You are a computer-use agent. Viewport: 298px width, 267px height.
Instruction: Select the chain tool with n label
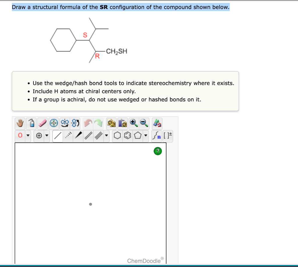click(157, 135)
